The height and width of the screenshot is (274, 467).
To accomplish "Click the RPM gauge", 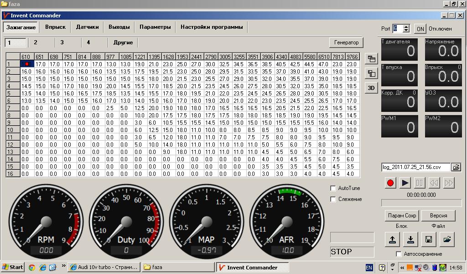I will click(46, 221).
